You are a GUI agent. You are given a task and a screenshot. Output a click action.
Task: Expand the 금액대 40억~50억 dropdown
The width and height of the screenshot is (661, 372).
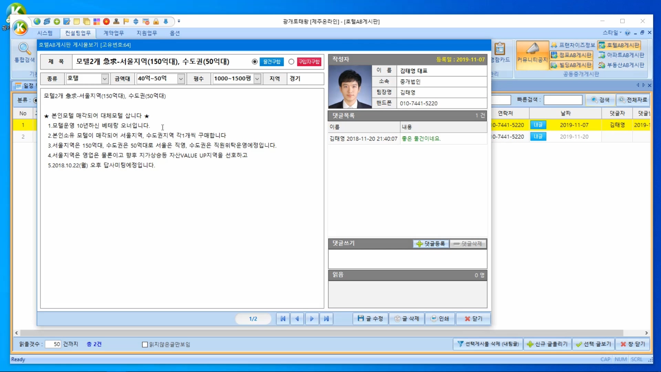(181, 79)
